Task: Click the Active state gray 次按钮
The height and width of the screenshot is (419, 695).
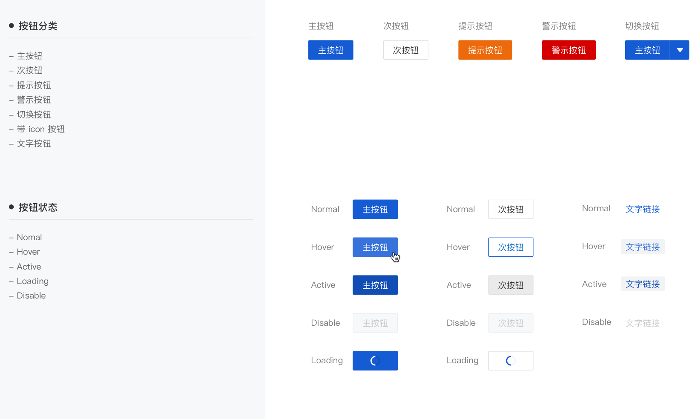Action: [x=511, y=285]
